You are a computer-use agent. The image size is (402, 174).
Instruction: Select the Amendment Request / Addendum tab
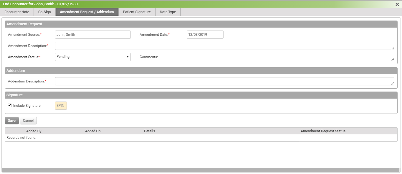87,12
